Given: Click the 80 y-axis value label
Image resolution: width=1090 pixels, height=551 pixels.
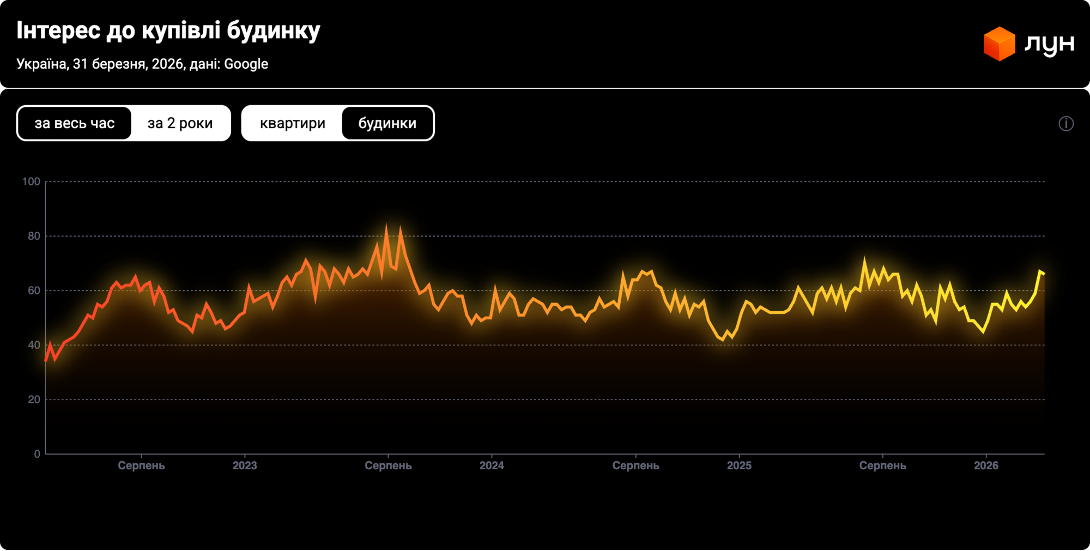Looking at the screenshot, I should coord(34,236).
